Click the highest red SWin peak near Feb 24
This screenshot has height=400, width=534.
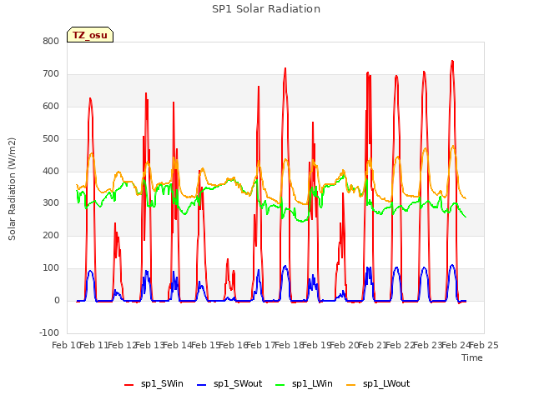[x=452, y=61]
